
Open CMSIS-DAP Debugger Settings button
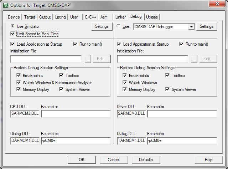click(x=207, y=26)
